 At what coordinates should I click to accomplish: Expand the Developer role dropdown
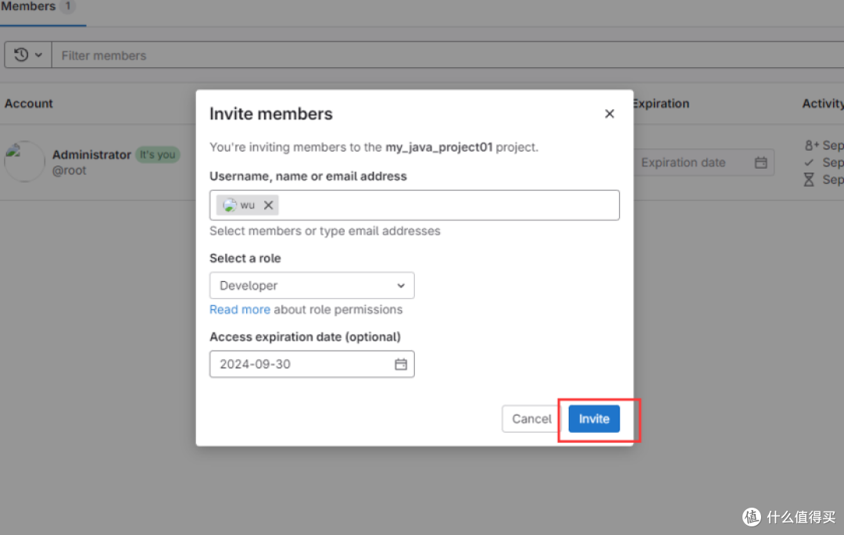coord(312,286)
